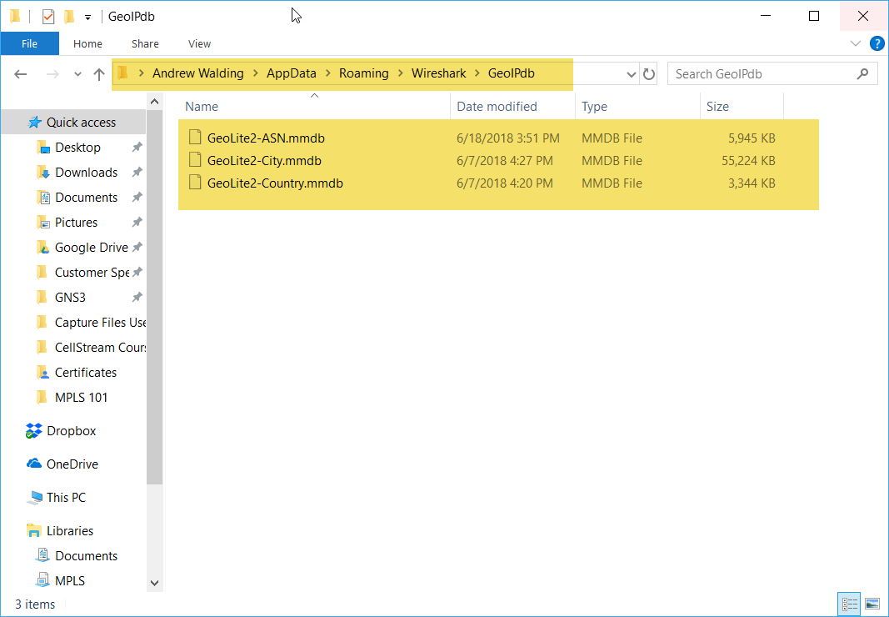Click the Properties icon in title bar
The width and height of the screenshot is (889, 617).
(x=48, y=17)
